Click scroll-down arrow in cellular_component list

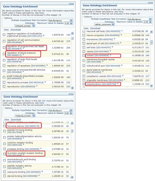[151, 86]
